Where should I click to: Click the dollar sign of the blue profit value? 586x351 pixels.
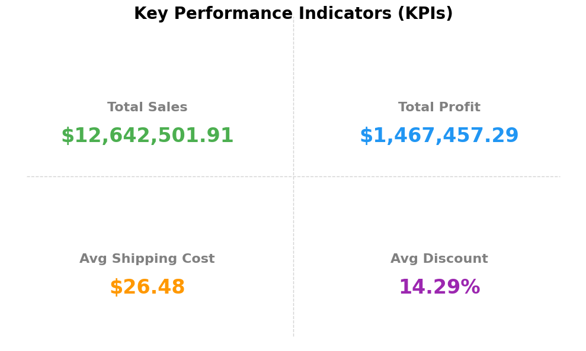[x=366, y=136]
